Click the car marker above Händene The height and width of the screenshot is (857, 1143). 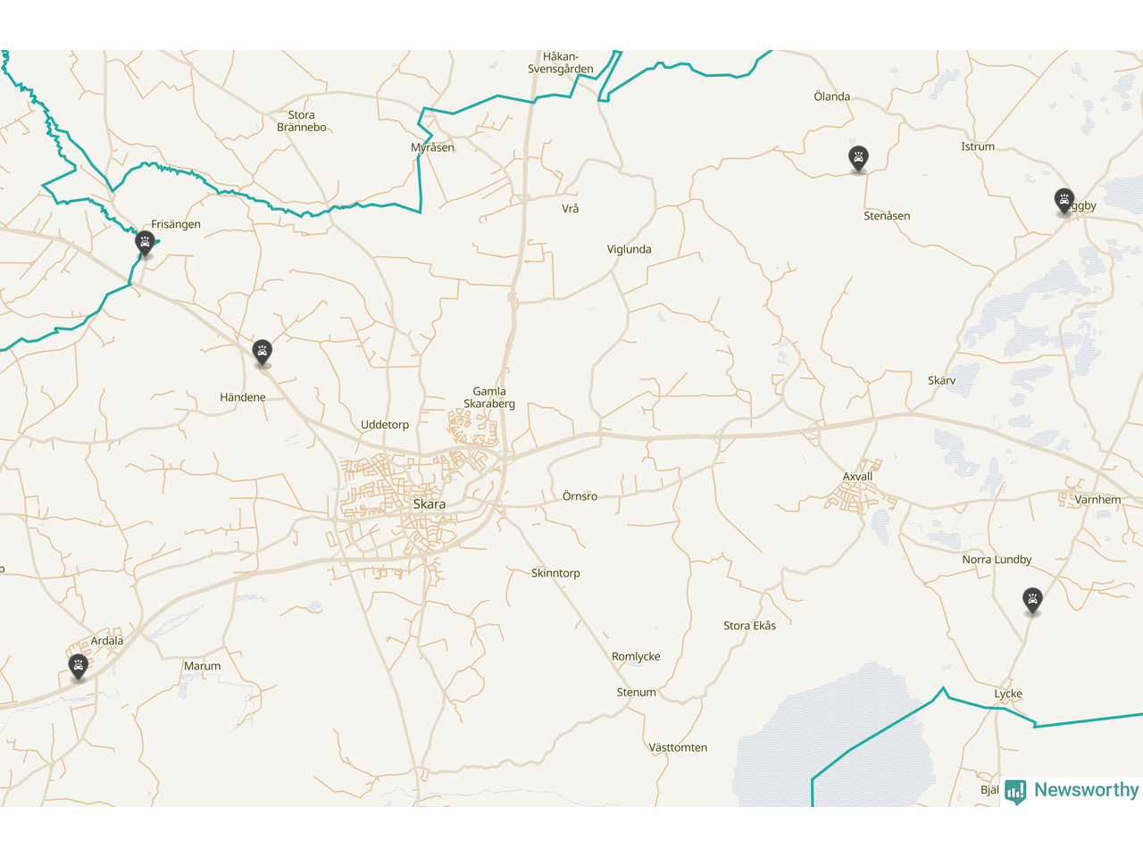coord(262,352)
